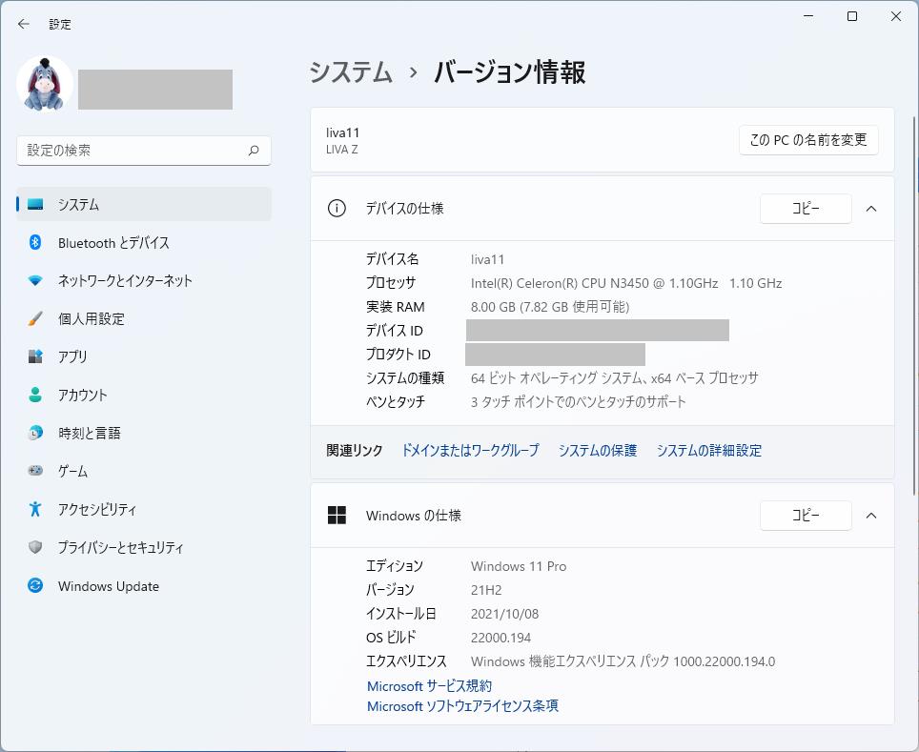Click the Windows logo beside Windows の仕様
Image resolution: width=919 pixels, height=752 pixels.
point(337,516)
